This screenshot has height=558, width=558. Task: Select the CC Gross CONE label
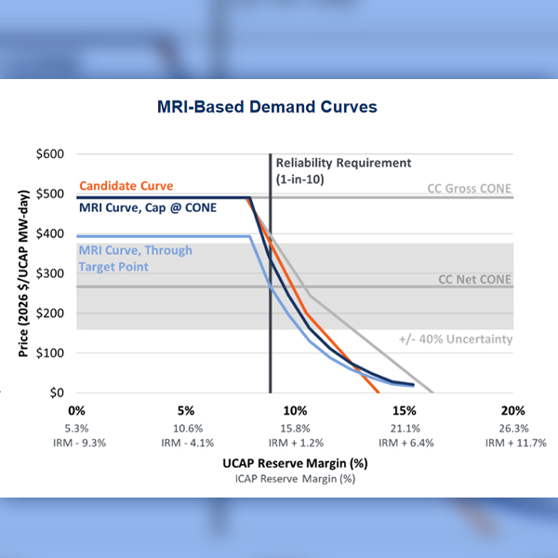[469, 188]
